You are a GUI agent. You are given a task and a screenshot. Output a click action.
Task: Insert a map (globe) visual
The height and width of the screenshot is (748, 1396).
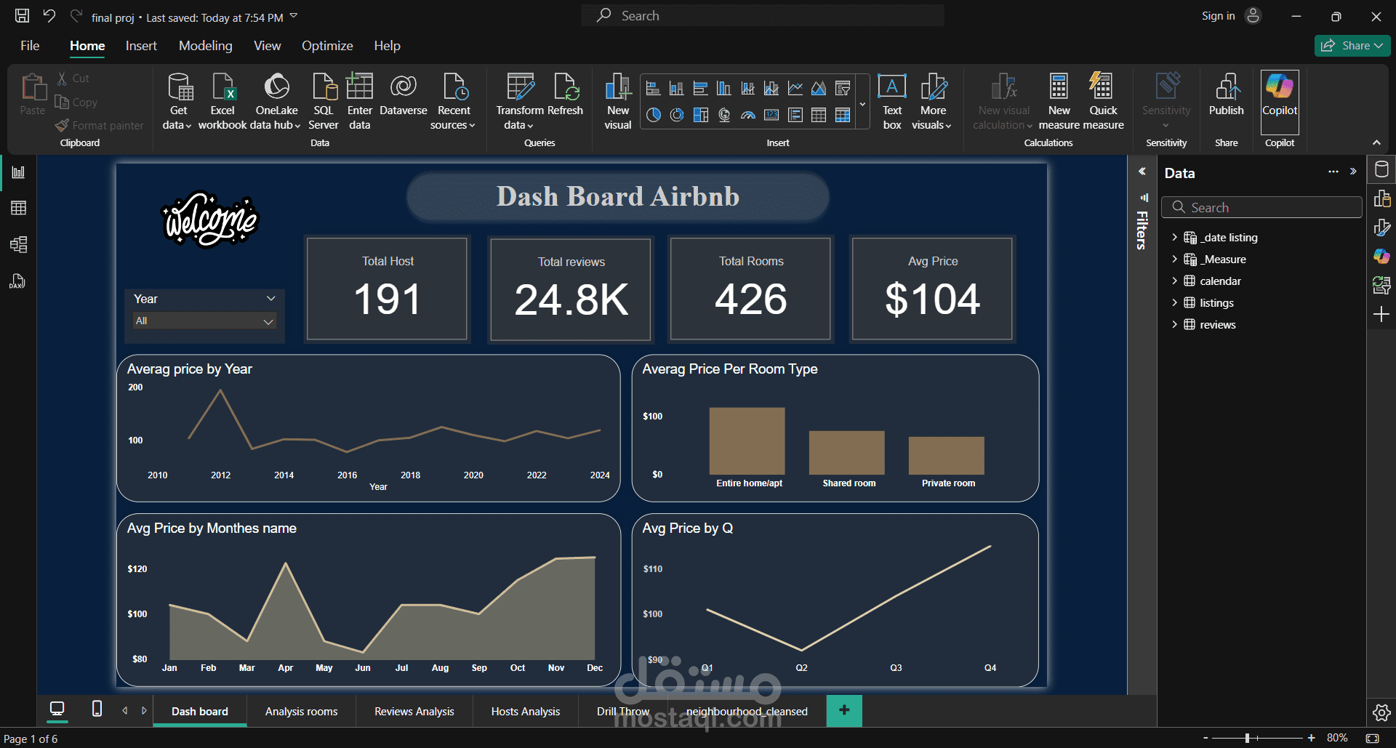(724, 115)
